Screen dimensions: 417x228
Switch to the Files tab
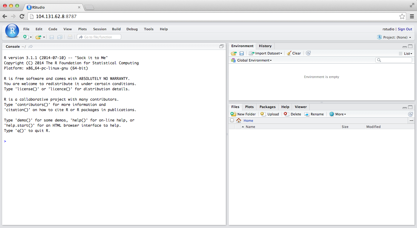[x=235, y=107]
